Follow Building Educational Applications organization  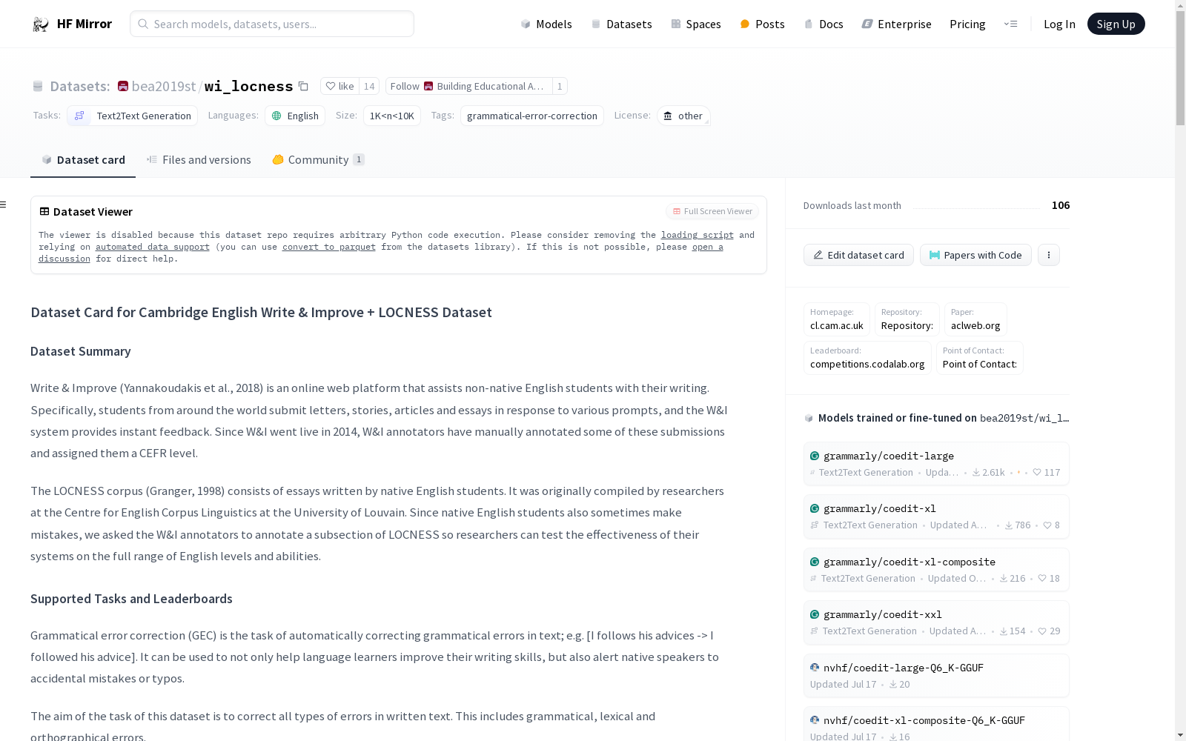[469, 86]
